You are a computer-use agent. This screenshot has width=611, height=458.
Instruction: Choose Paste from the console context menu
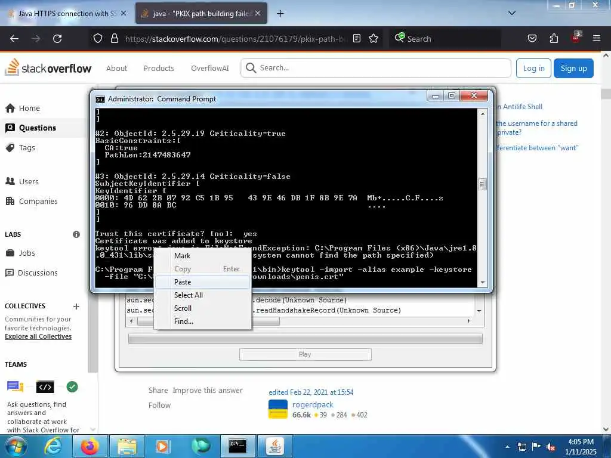click(203, 282)
